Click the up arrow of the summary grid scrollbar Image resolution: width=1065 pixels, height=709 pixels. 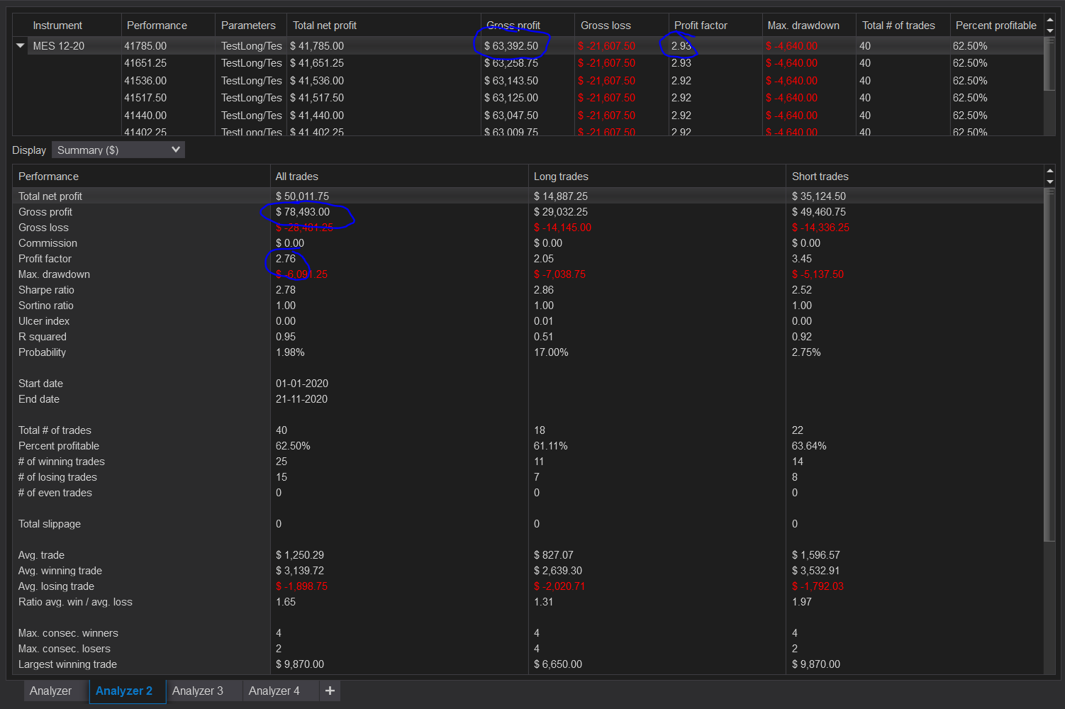coord(1050,172)
